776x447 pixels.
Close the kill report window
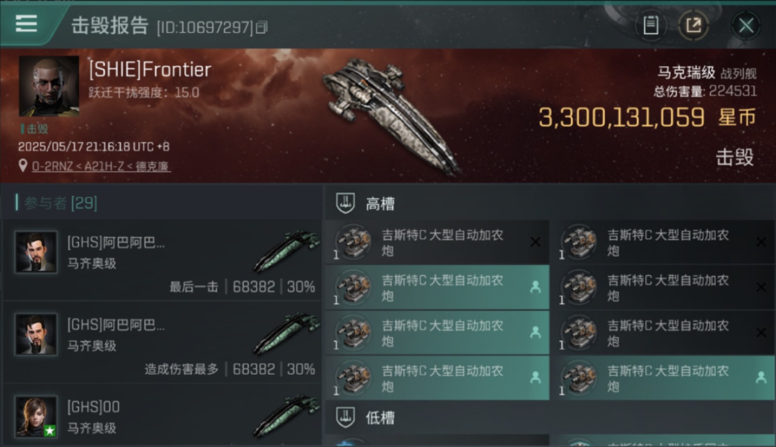tap(746, 26)
